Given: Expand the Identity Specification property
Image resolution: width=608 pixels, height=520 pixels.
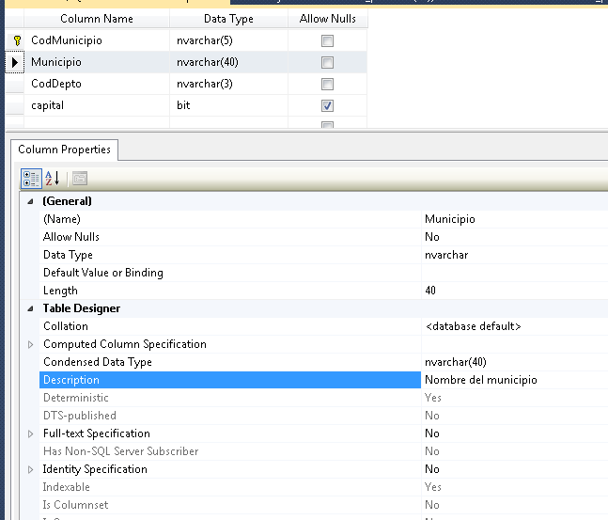Looking at the screenshot, I should click(x=31, y=469).
